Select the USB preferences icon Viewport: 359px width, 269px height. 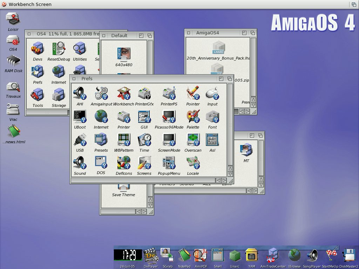click(x=80, y=140)
